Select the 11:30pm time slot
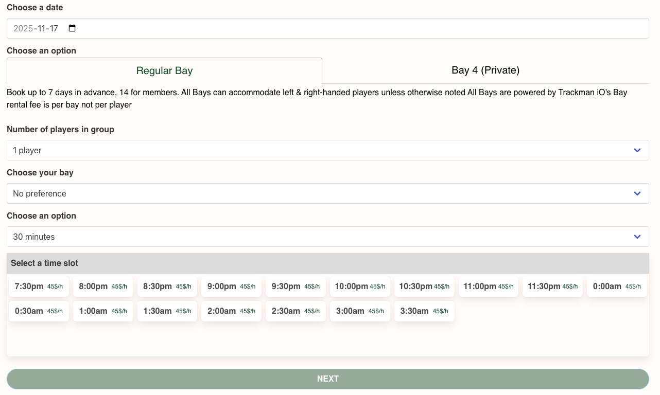This screenshot has width=660, height=395. (552, 286)
